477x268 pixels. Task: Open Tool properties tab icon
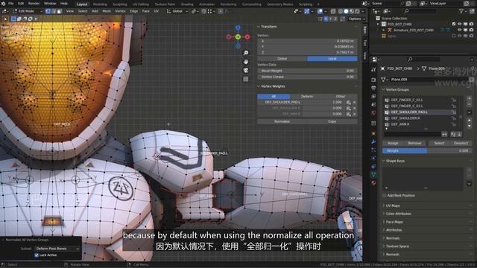[x=373, y=69]
